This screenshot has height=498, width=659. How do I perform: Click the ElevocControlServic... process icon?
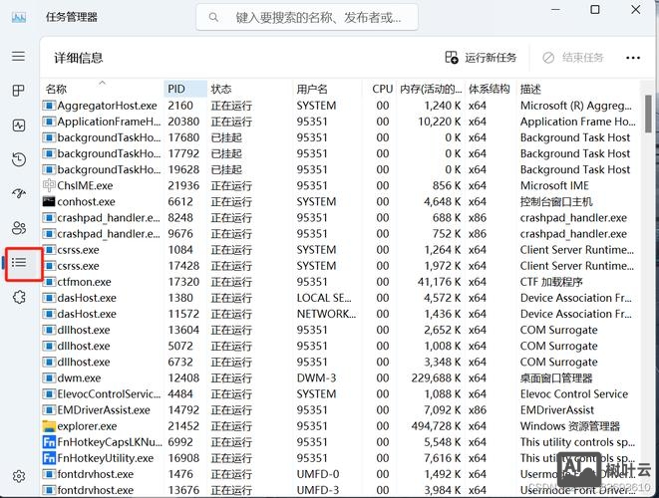[49, 393]
